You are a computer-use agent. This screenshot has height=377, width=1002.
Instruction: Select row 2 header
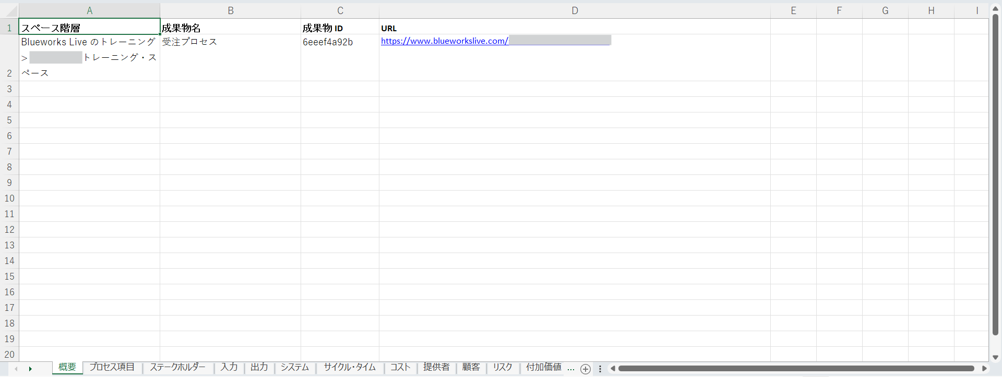pos(9,58)
